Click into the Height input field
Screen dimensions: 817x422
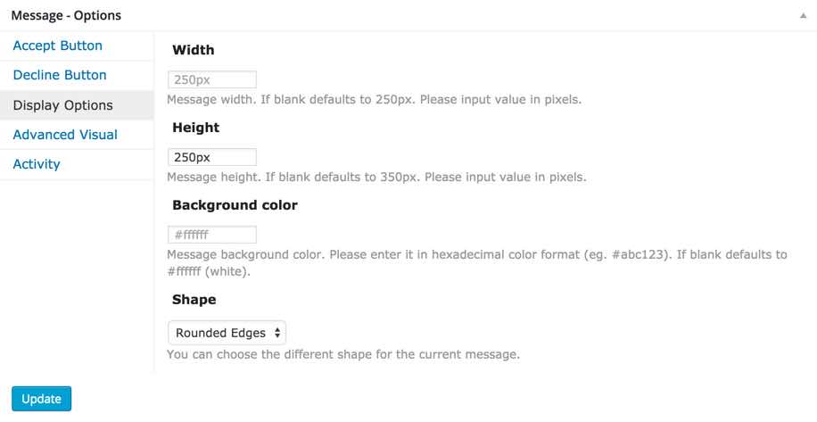(x=212, y=157)
